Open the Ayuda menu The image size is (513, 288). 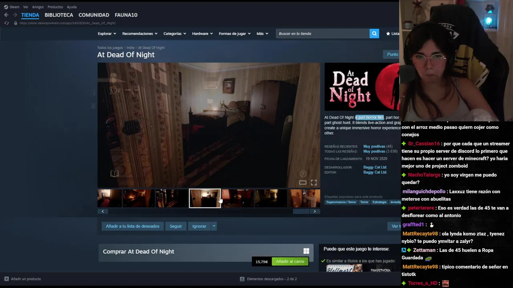71,7
